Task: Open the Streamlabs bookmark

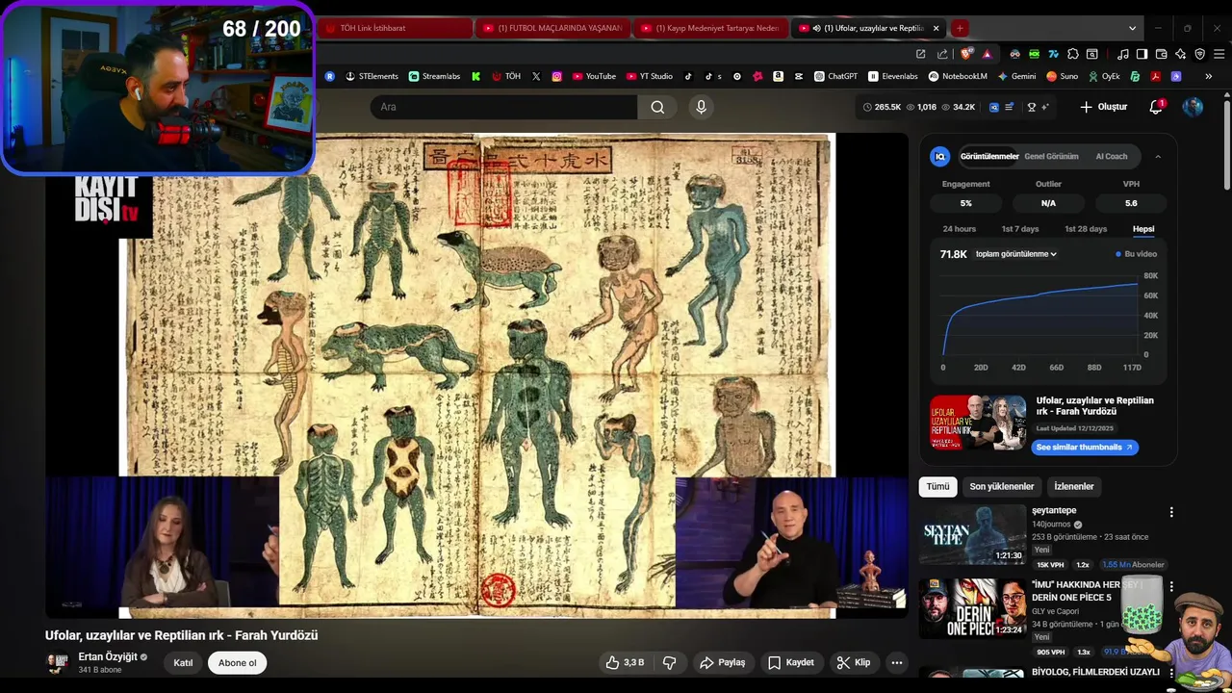Action: pos(434,76)
